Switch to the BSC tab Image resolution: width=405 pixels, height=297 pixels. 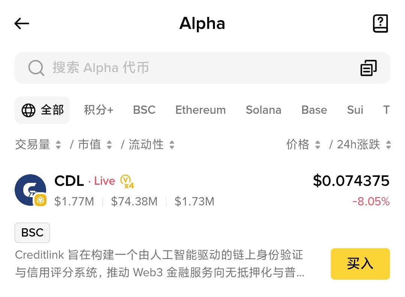coord(144,110)
